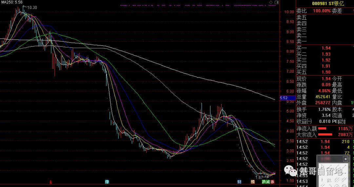The width and height of the screenshot is (354, 187).
Task: Select the three parallel lines drawing tool
Action: (x=337, y=180)
